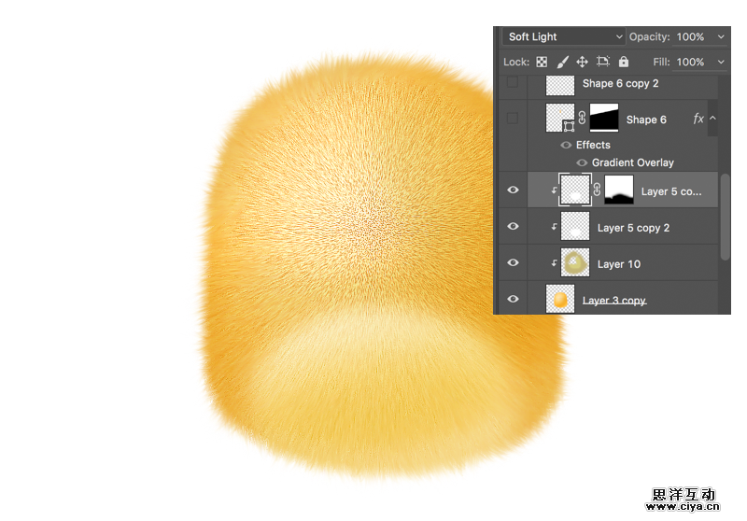This screenshot has height=521, width=747.
Task: Click the prevent artboard auto-nesting lock icon
Action: (x=603, y=63)
